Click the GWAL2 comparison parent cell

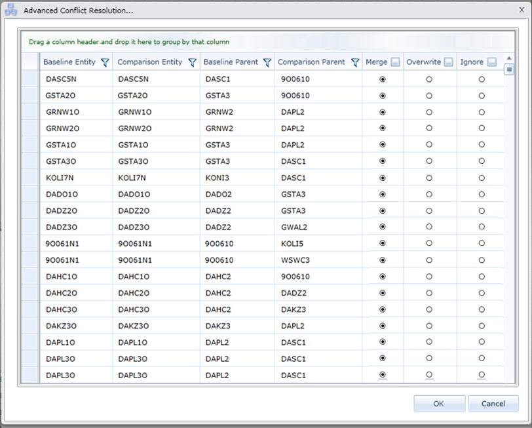point(294,227)
